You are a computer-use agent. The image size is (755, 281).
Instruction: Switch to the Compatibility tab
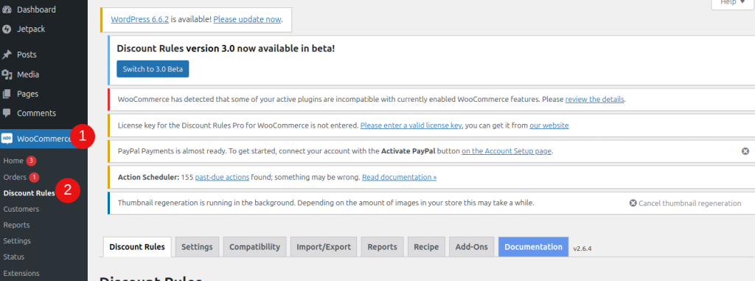254,247
